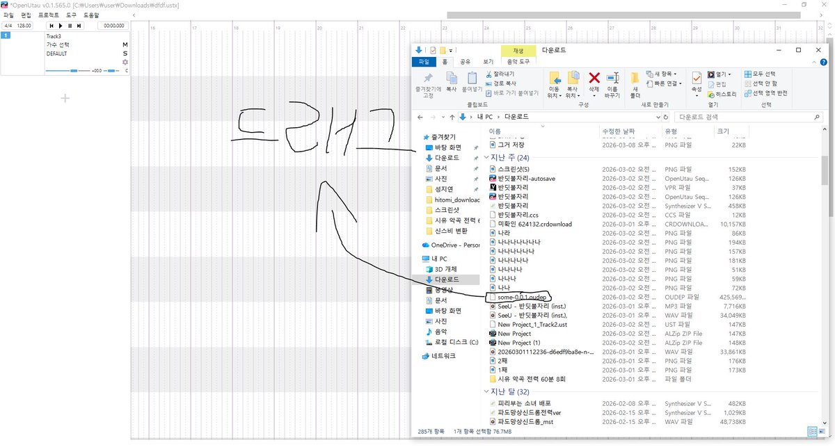Solo Track3 with the S button

(x=125, y=54)
